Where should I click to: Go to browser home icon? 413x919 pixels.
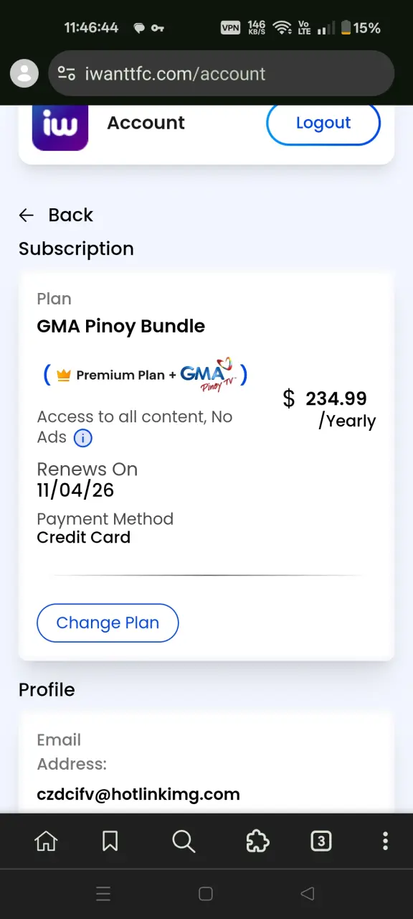tap(46, 841)
